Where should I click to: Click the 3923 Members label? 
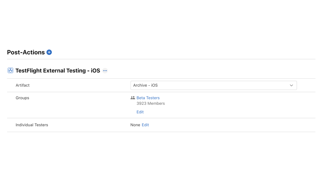[150, 103]
